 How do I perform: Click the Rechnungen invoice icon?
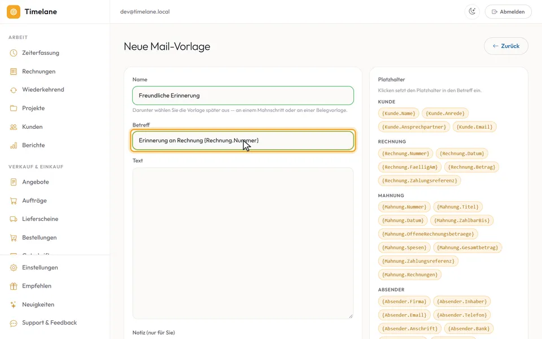14,72
